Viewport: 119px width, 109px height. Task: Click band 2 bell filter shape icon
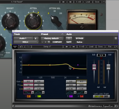[x=38, y=93]
